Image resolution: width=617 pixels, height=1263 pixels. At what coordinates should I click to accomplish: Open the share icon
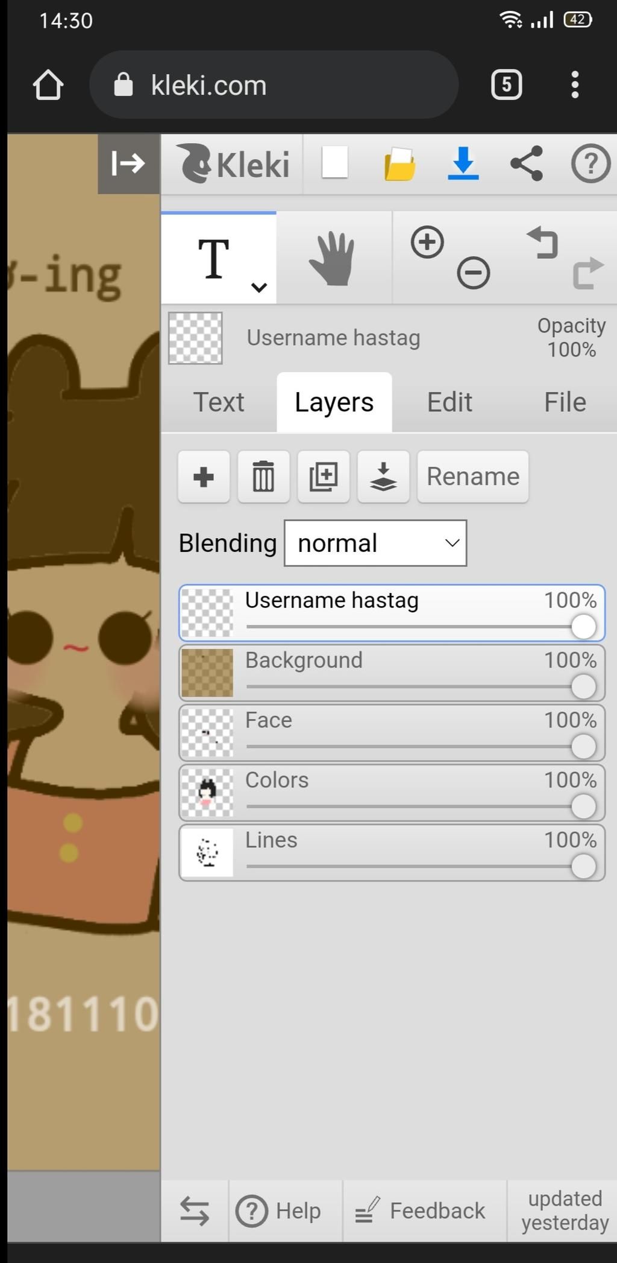(x=527, y=163)
